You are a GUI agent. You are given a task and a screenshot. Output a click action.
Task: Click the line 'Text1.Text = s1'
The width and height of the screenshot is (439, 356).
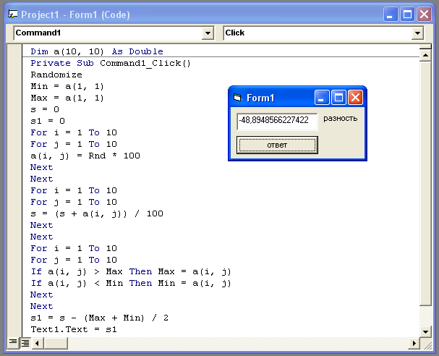(74, 329)
